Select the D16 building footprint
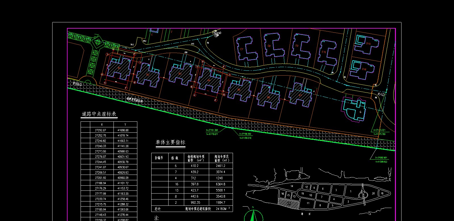This screenshot has height=221, width=454. point(362,69)
